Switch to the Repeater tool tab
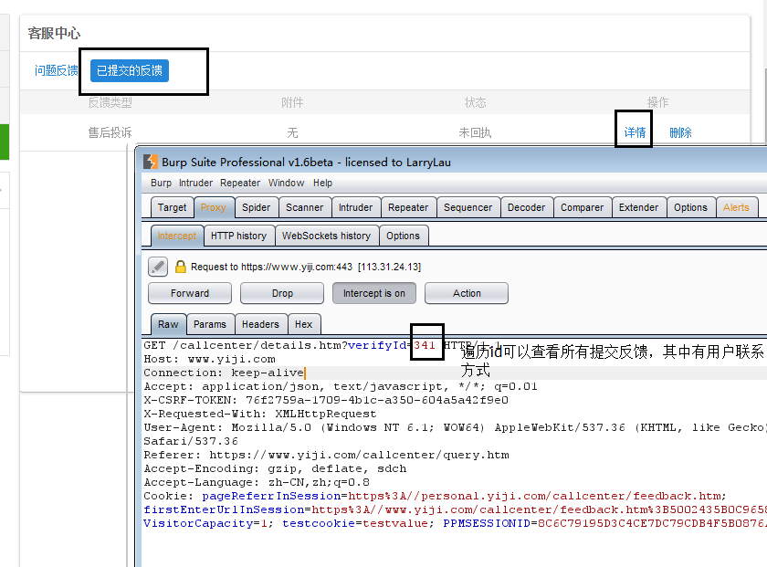Viewport: 767px width, 567px height. [408, 207]
